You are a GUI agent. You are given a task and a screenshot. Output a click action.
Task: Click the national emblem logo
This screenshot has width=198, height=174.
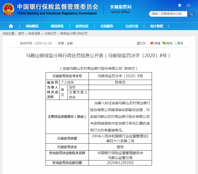8,9
